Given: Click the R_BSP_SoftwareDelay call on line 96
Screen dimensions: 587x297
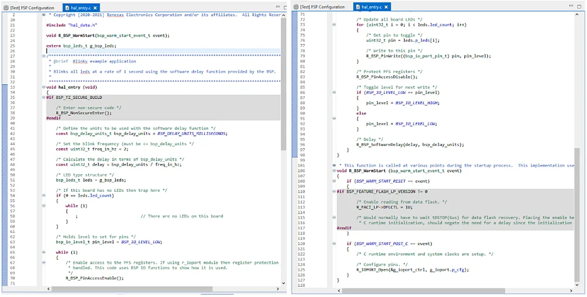Looking at the screenshot, I should [410, 144].
